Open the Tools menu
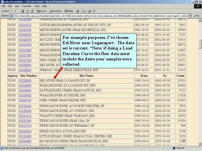The width and height of the screenshot is (202, 151). pos(37,6)
